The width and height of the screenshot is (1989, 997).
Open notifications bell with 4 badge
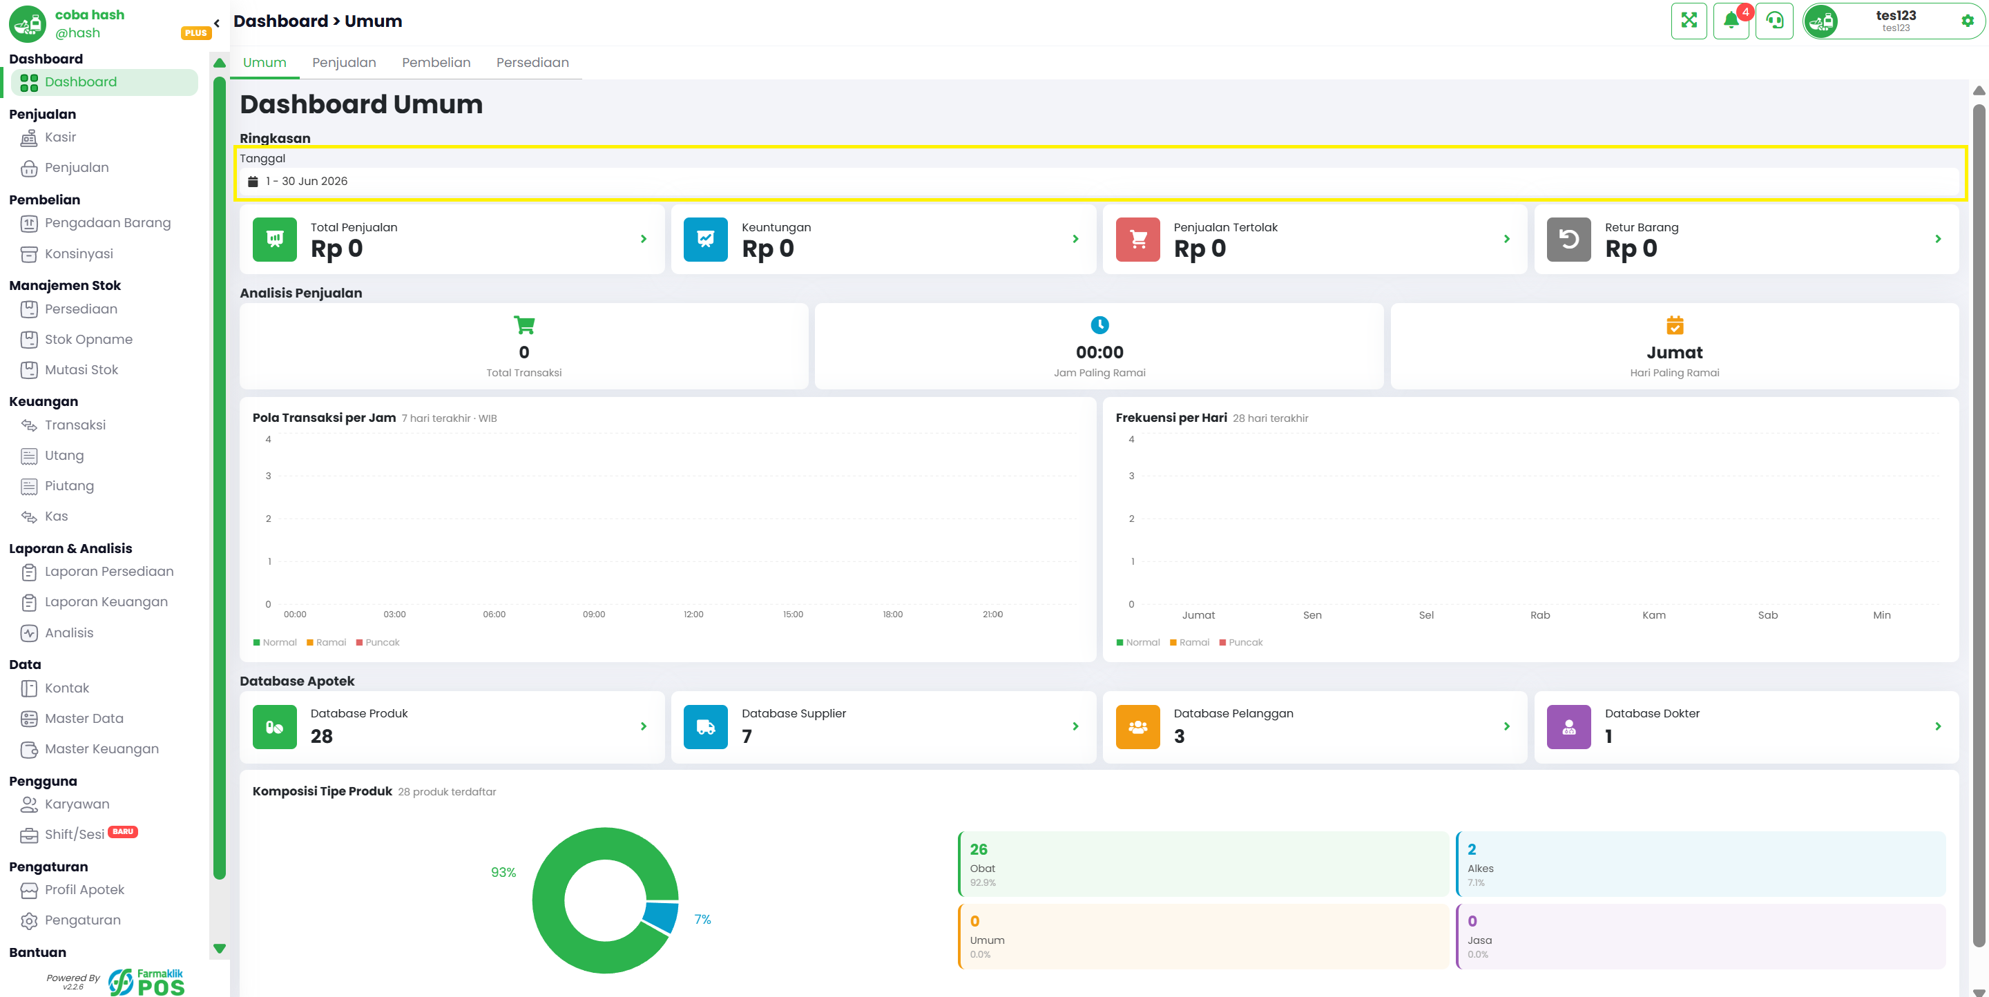[1732, 21]
